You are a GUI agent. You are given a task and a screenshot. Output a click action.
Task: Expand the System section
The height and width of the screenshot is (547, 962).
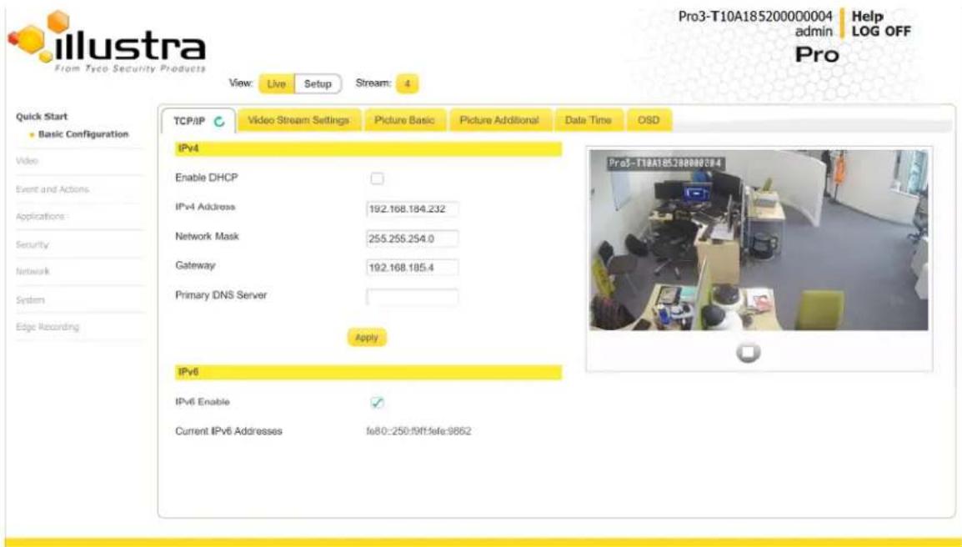[30, 299]
